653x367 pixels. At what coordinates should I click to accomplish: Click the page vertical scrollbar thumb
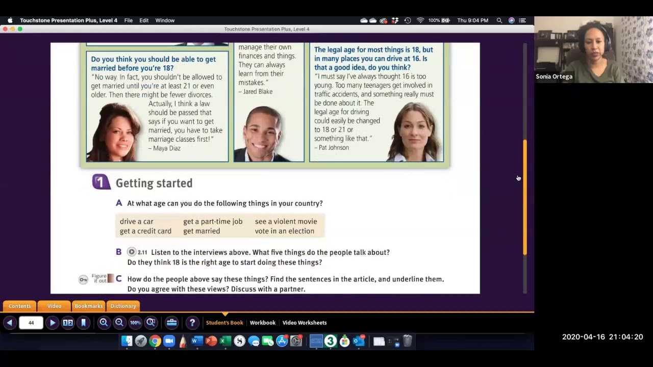[x=524, y=197]
